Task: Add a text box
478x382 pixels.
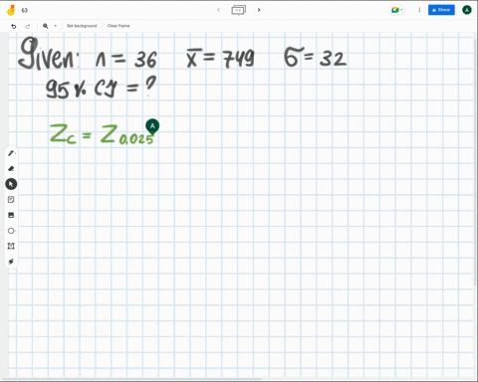Action: tap(11, 246)
